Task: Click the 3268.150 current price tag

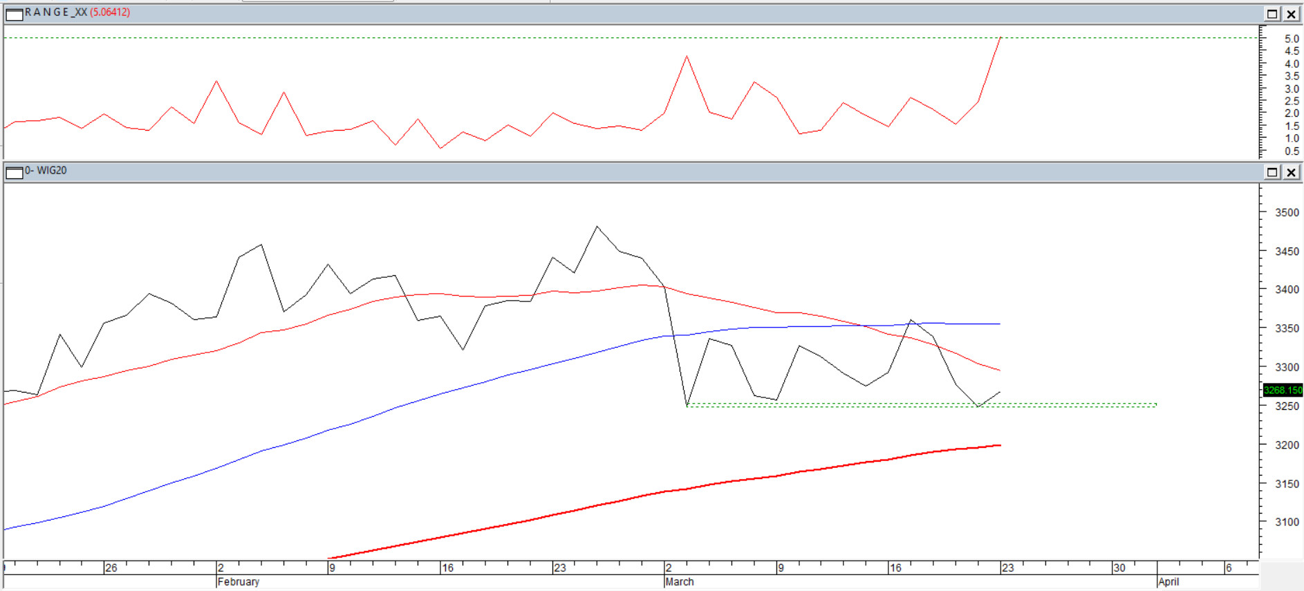Action: point(1283,390)
